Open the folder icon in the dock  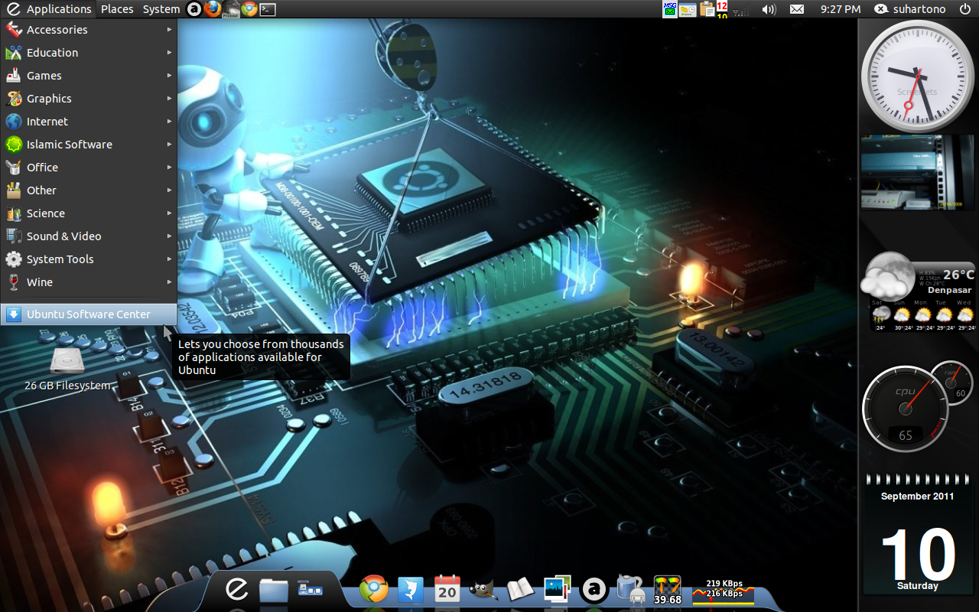(x=273, y=589)
